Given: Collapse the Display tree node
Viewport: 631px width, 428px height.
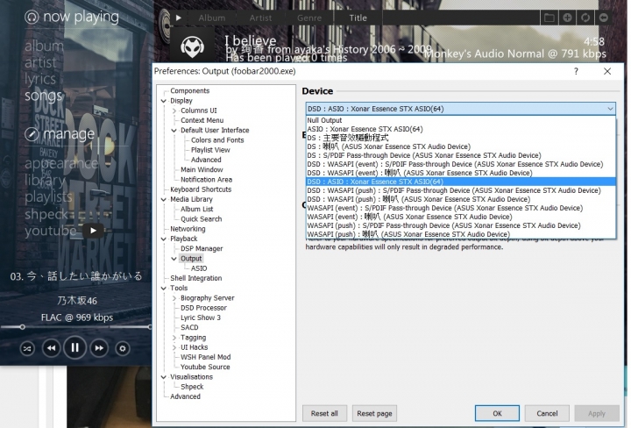Looking at the screenshot, I should point(163,101).
